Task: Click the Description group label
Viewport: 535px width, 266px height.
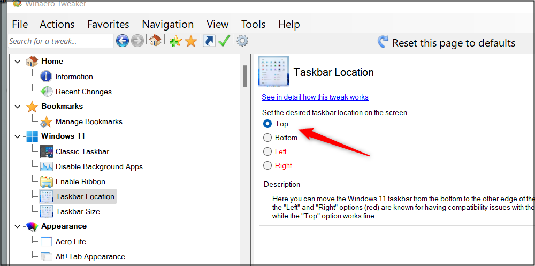Action: (282, 185)
